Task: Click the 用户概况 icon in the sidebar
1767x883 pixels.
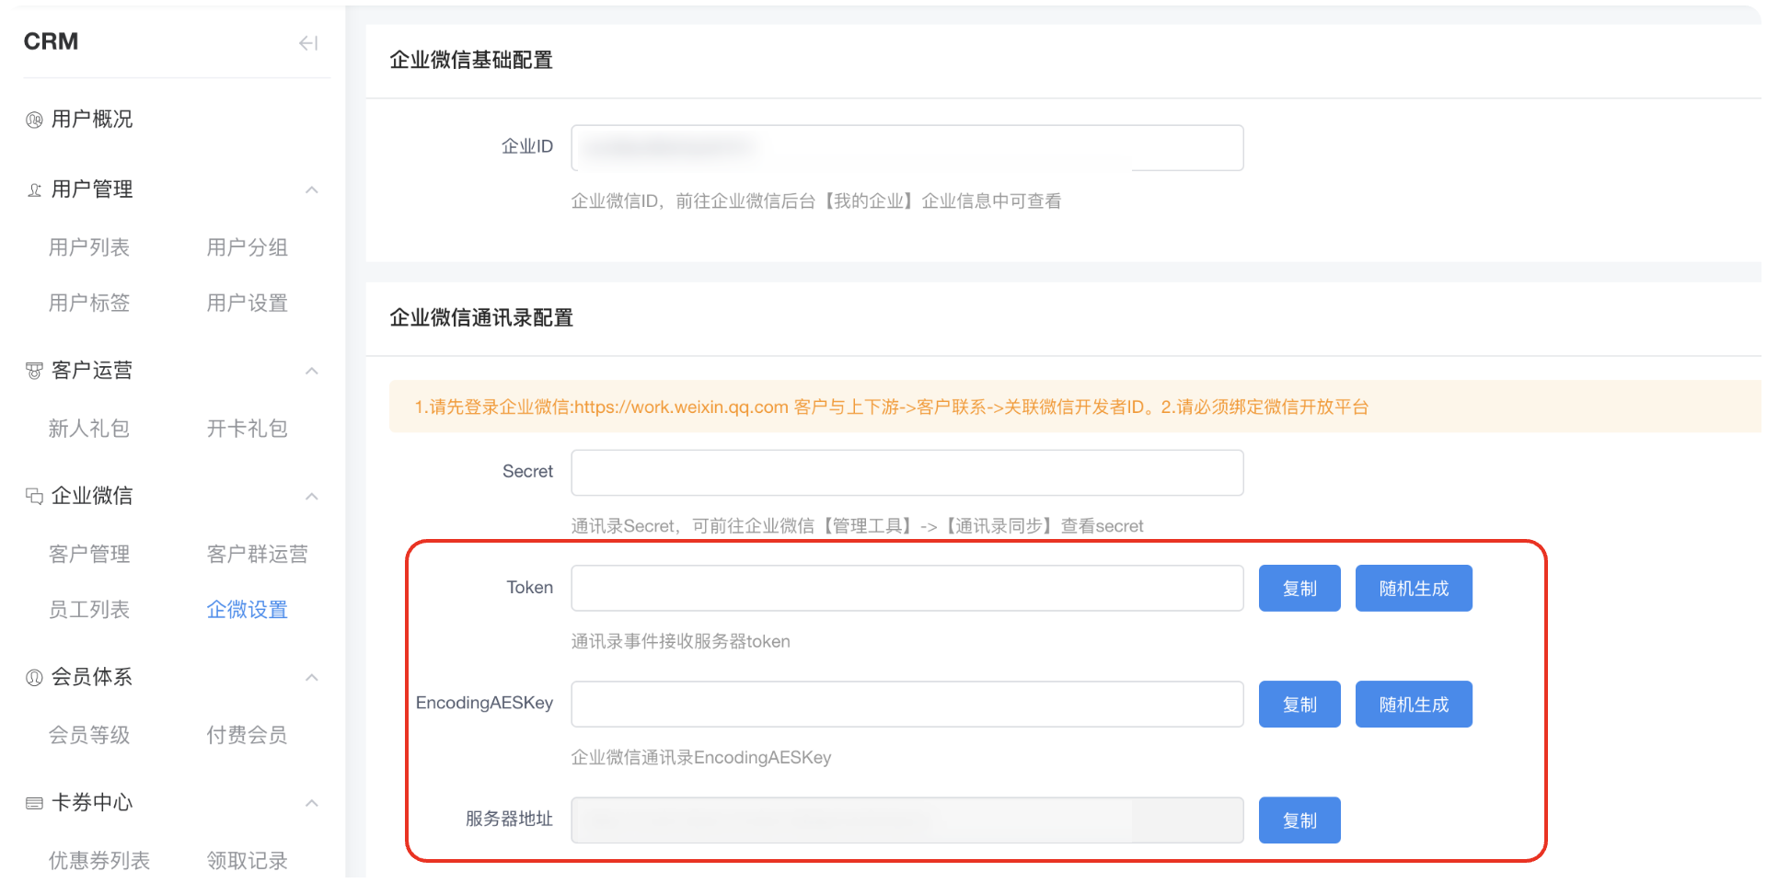Action: point(34,120)
